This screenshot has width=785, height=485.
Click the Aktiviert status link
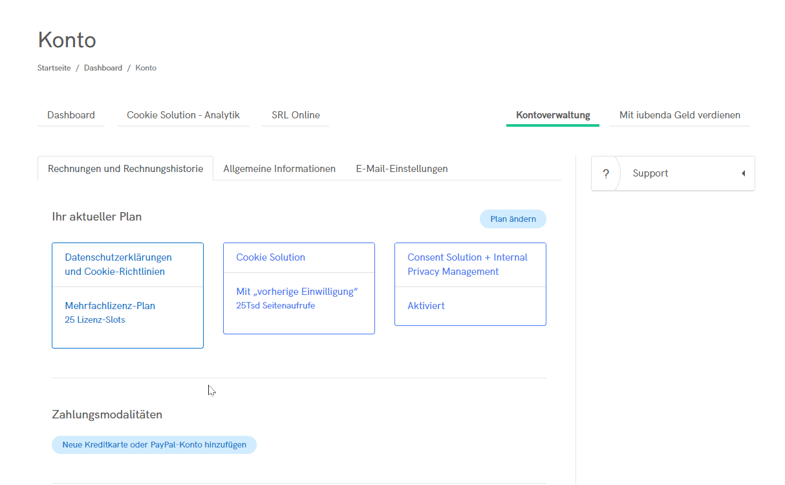pyautogui.click(x=426, y=306)
